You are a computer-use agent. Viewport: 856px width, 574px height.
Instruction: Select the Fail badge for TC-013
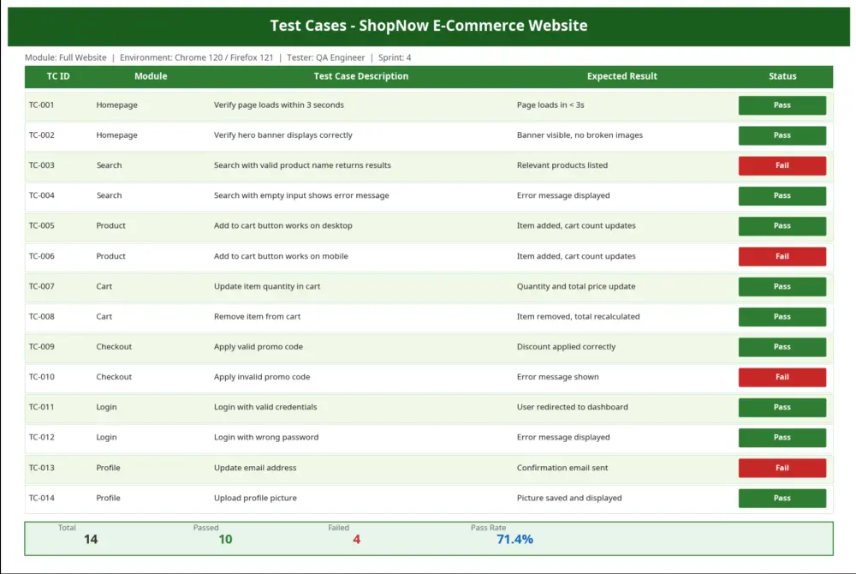tap(782, 468)
